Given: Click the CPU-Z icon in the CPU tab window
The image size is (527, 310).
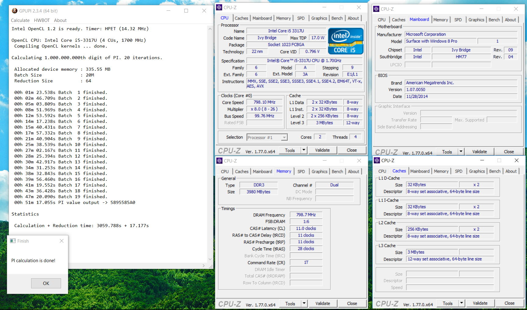Looking at the screenshot, I should point(219,7).
